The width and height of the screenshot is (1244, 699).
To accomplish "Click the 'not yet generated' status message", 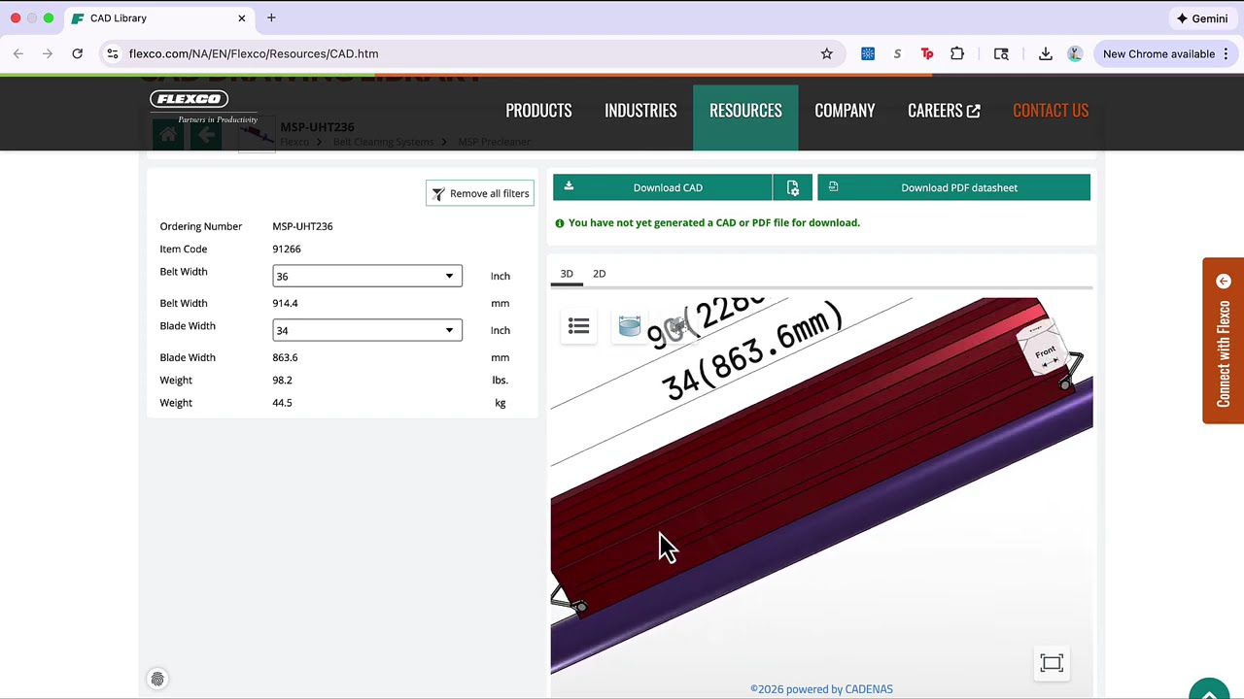I will [x=713, y=222].
